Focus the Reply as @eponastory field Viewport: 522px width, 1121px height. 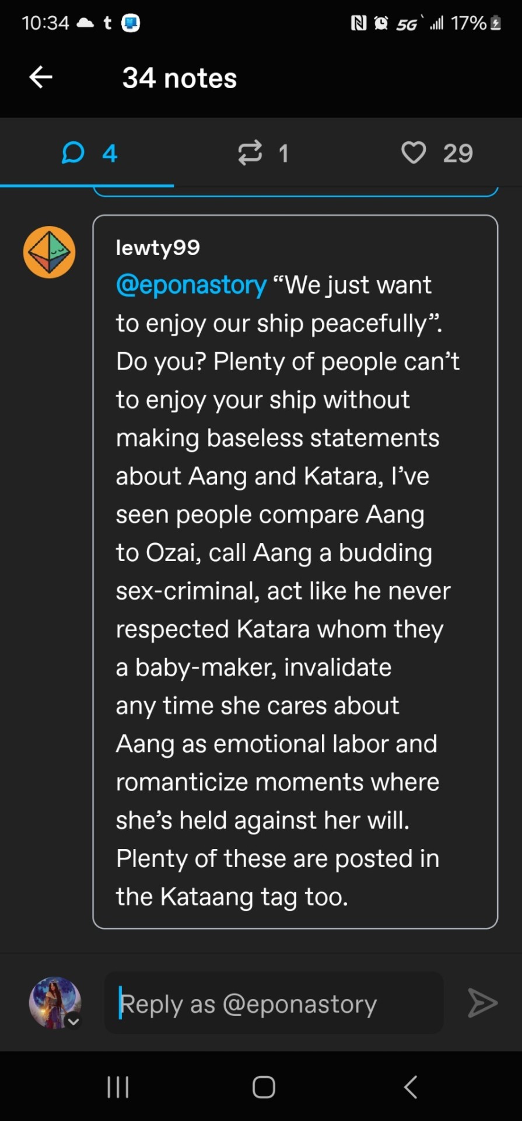click(274, 1004)
